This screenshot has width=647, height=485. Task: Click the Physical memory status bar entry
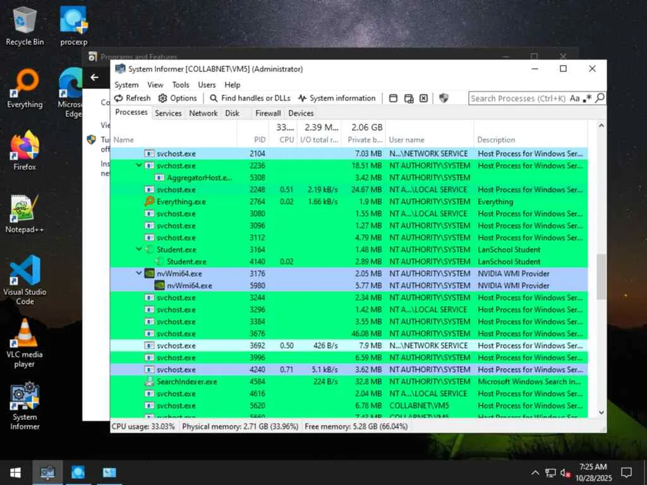coord(240,426)
